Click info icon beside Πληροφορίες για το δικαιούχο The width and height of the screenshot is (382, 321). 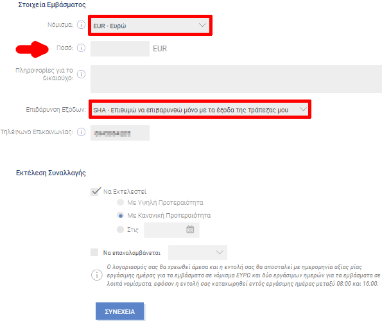[81, 74]
